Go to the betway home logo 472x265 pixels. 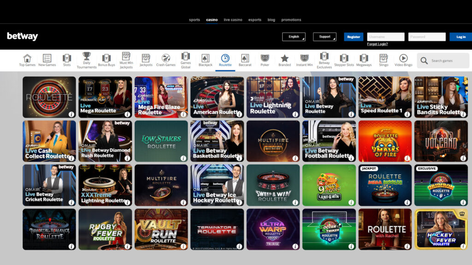[22, 36]
